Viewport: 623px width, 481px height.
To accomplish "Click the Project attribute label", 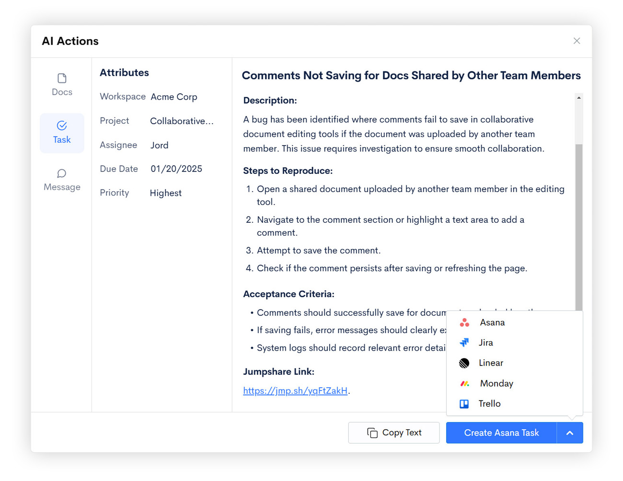I will (x=115, y=121).
